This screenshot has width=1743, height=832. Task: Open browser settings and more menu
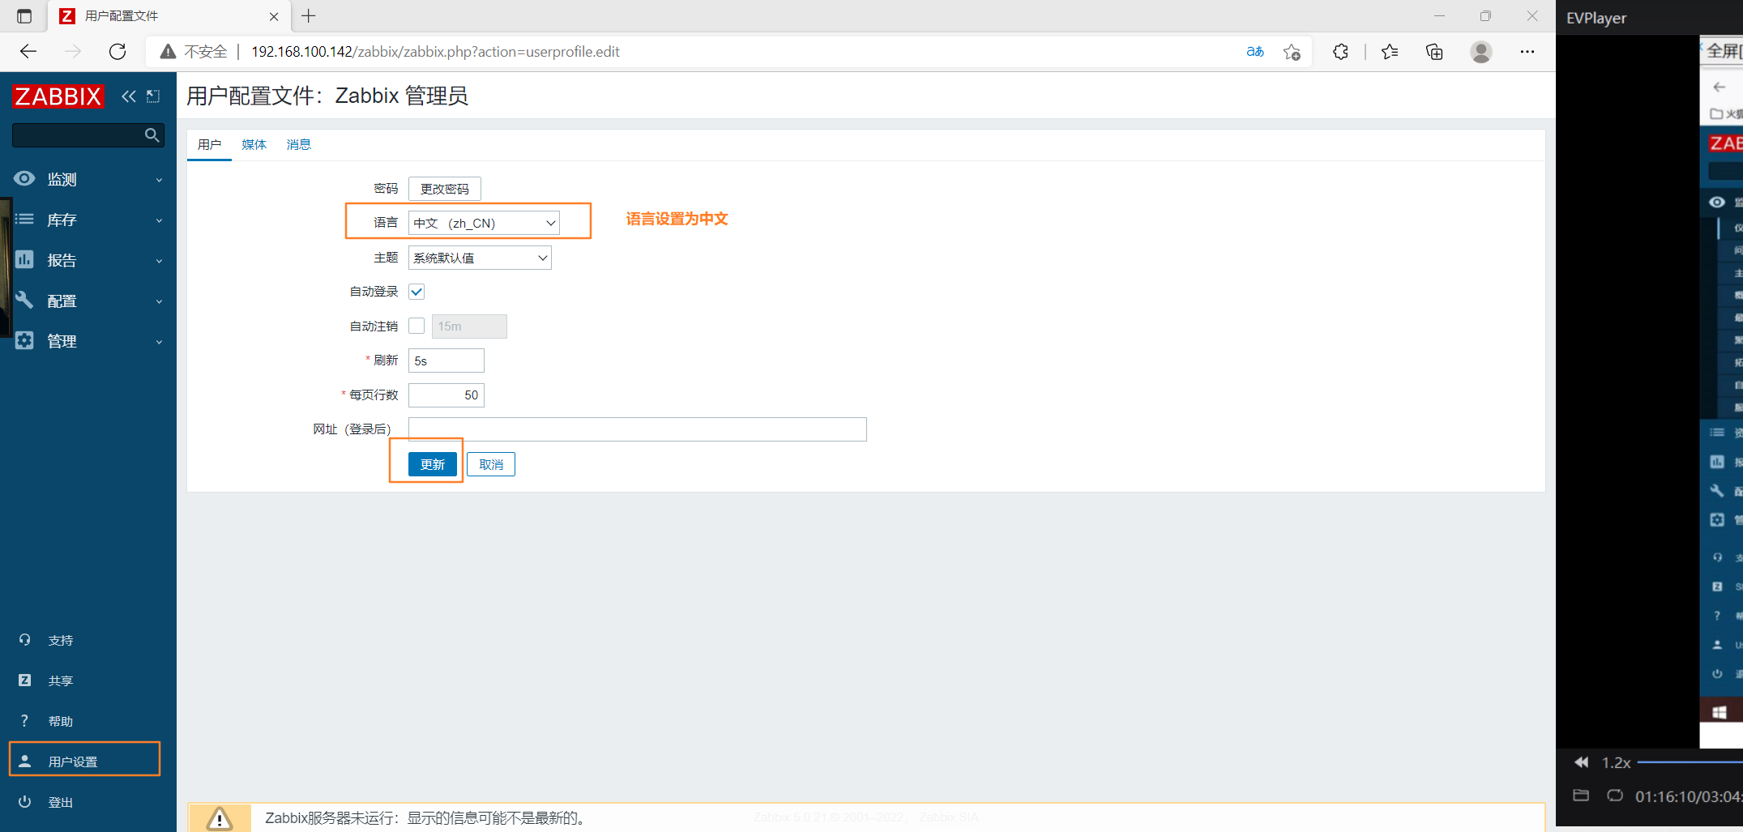click(1527, 52)
